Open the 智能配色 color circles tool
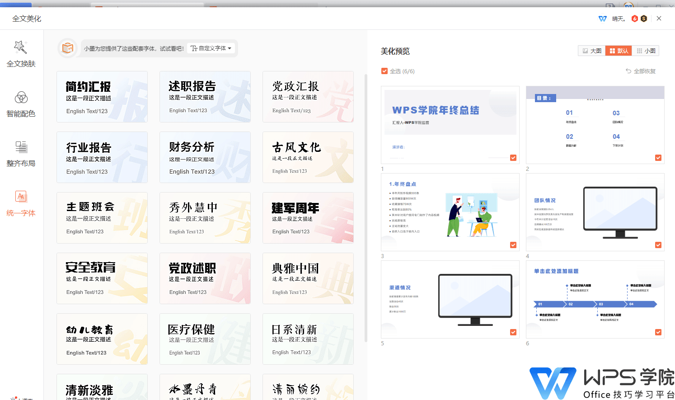The height and width of the screenshot is (400, 675). tap(21, 104)
